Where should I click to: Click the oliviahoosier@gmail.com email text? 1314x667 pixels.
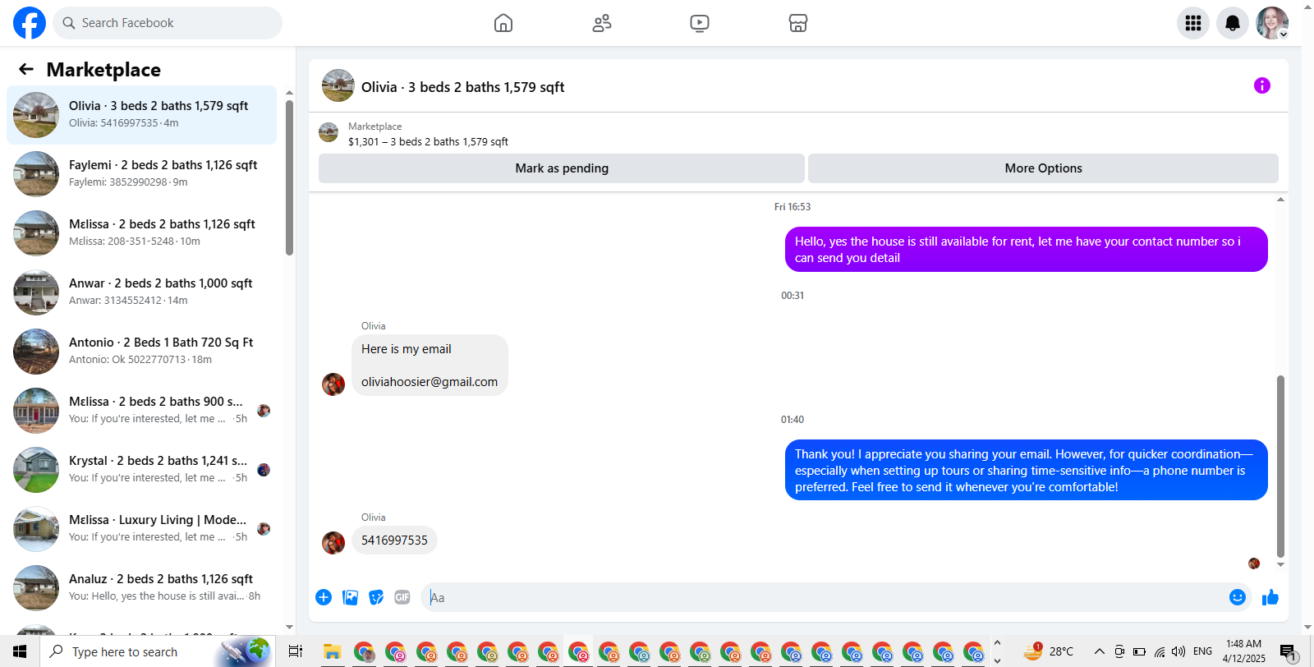pos(430,382)
